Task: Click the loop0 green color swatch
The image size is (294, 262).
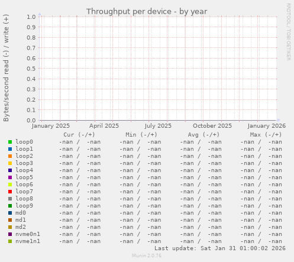Action: [x=10, y=142]
